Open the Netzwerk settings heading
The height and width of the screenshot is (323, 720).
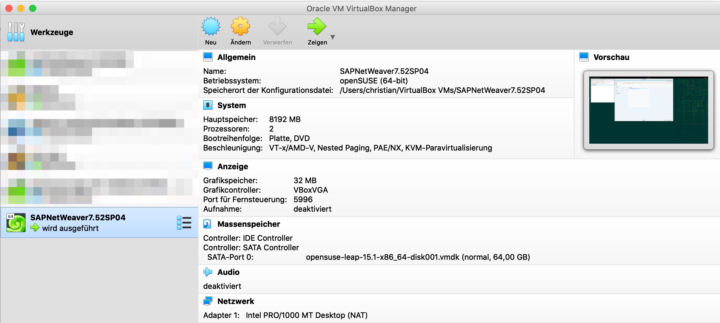(x=236, y=301)
